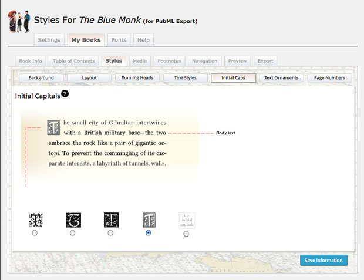364x280 pixels.
Task: Click the Save Information button
Action: point(323,260)
